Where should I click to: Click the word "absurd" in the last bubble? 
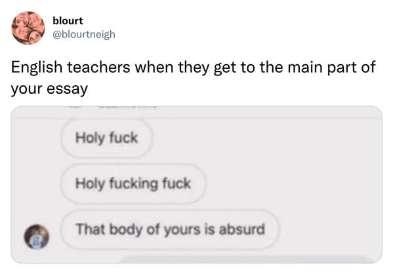pos(242,229)
